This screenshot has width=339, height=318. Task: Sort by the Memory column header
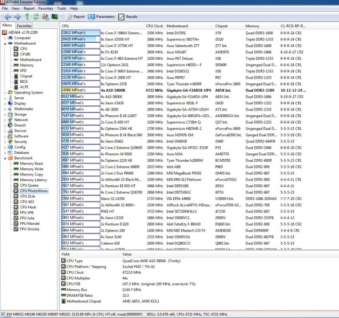click(x=261, y=26)
